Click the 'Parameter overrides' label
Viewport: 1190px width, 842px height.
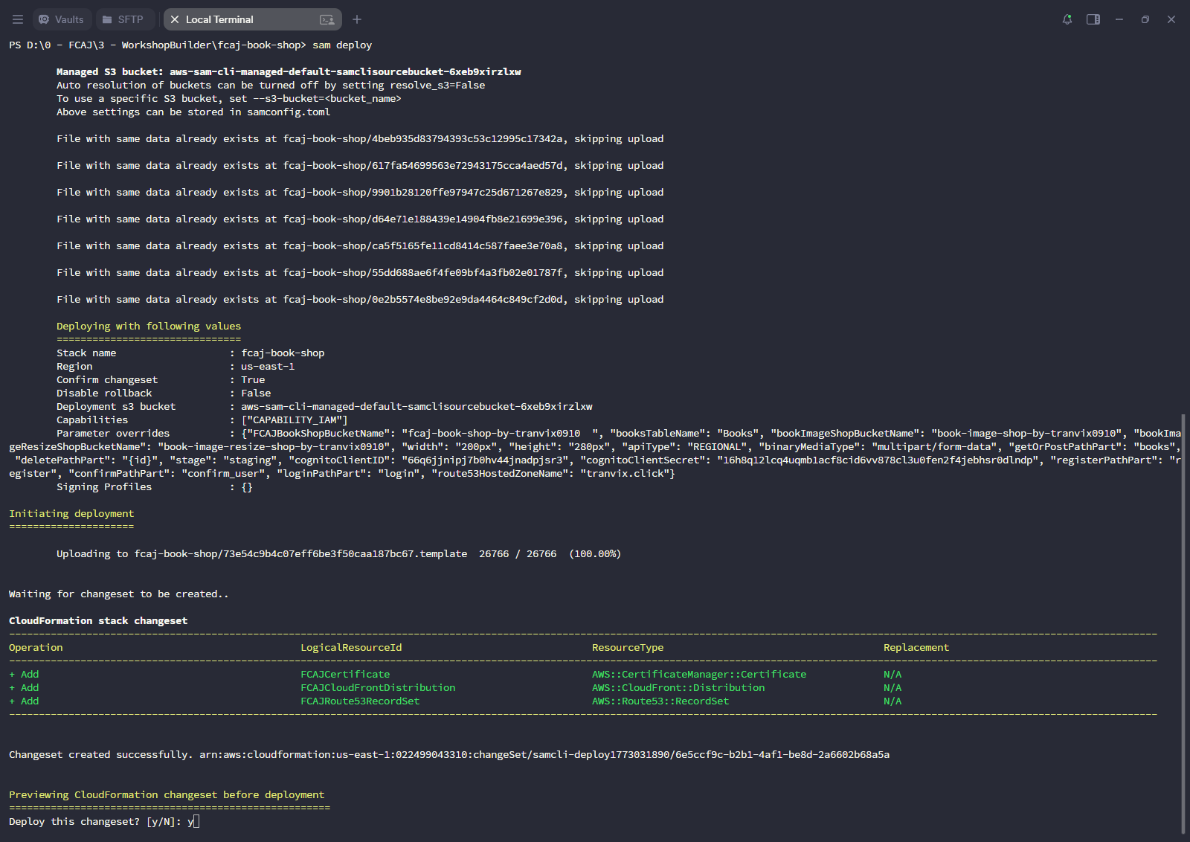[113, 433]
